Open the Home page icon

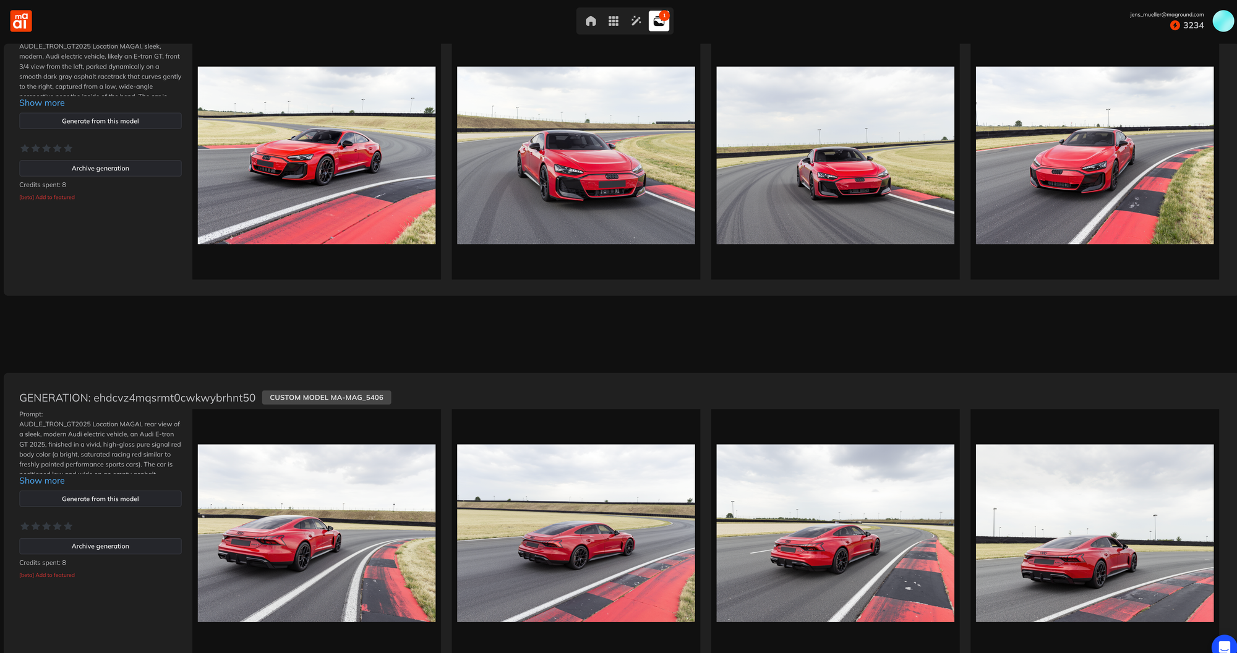591,21
